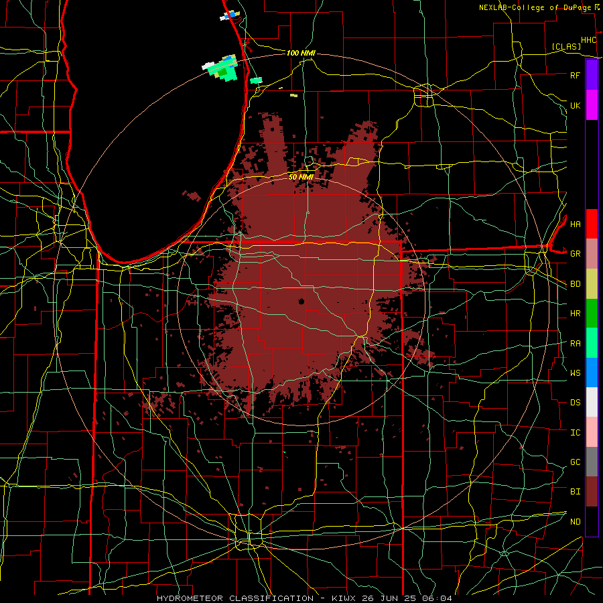
Task: Click the "HHC" product code label
Action: tap(588, 40)
